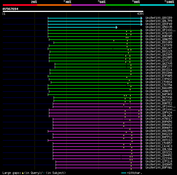
Task: Click subject name UniRef100_Q0D845
Action: point(159,165)
